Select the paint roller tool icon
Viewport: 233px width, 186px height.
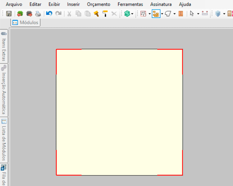tap(105, 14)
